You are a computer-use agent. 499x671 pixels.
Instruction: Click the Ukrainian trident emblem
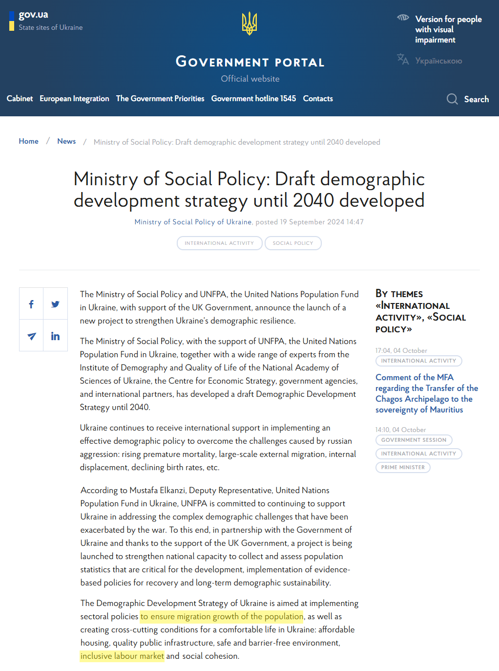[x=249, y=23]
